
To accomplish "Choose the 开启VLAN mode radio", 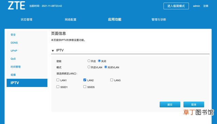I will (x=89, y=67).
